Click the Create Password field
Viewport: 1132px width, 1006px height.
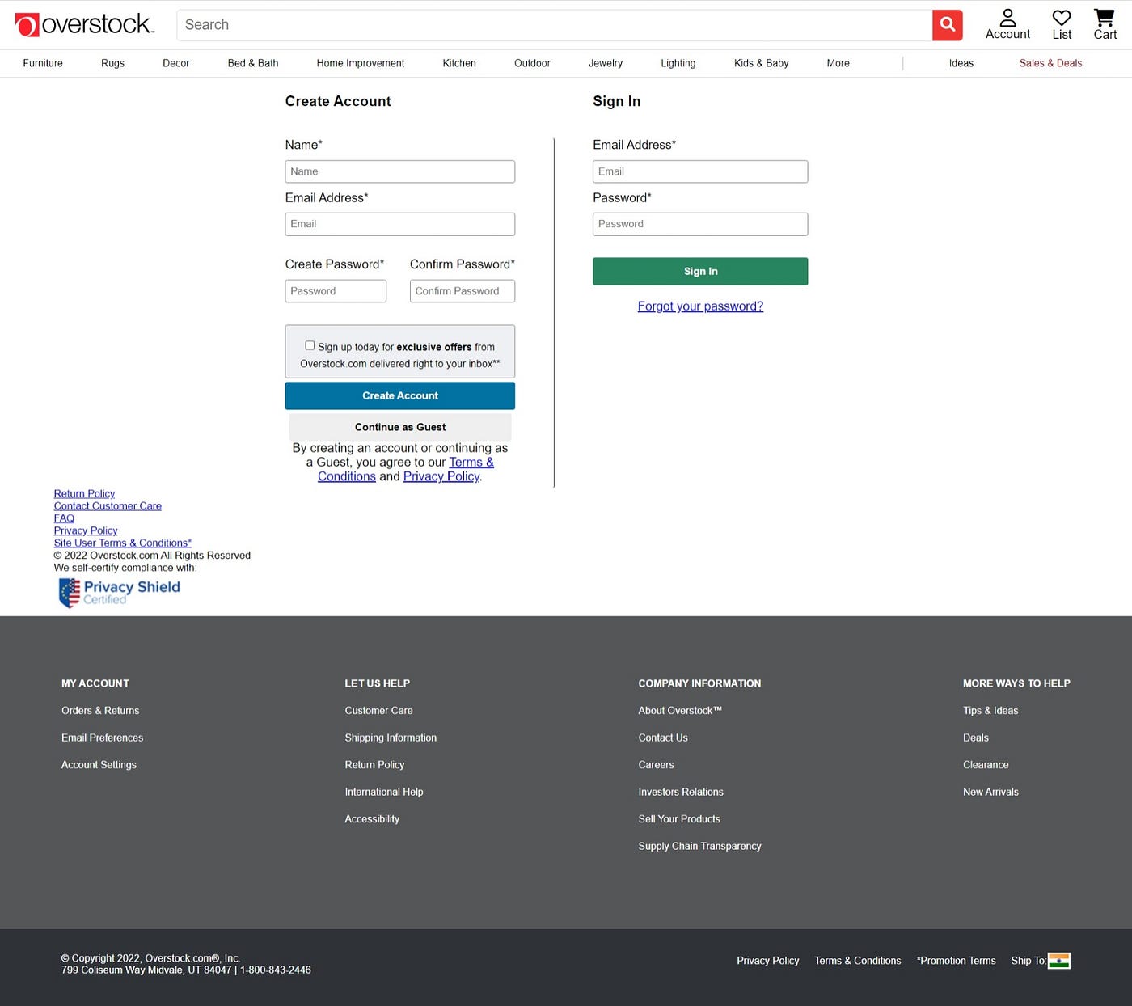pos(336,291)
